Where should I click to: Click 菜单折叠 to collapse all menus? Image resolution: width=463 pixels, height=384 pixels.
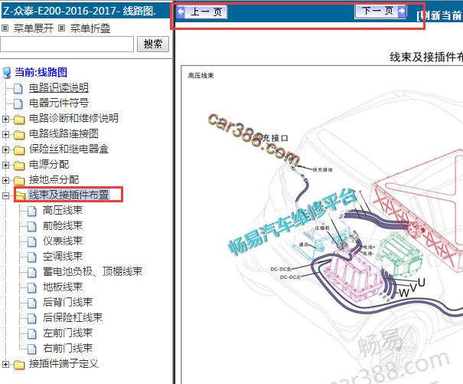pos(90,28)
